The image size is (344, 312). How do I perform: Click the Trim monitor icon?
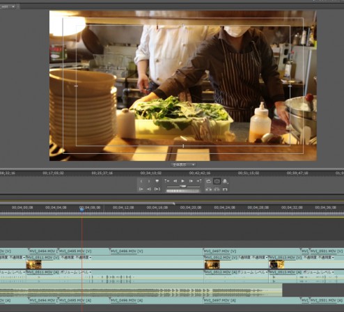pyautogui.click(x=225, y=189)
